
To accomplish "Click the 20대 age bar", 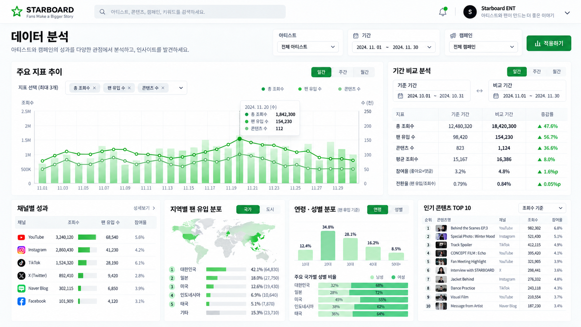I will click(328, 245).
